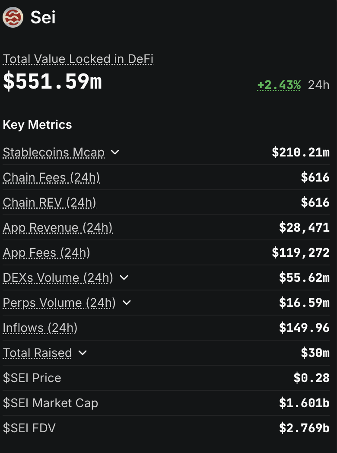The height and width of the screenshot is (453, 337).
Task: Click the Sei chain logo icon
Action: tap(13, 17)
